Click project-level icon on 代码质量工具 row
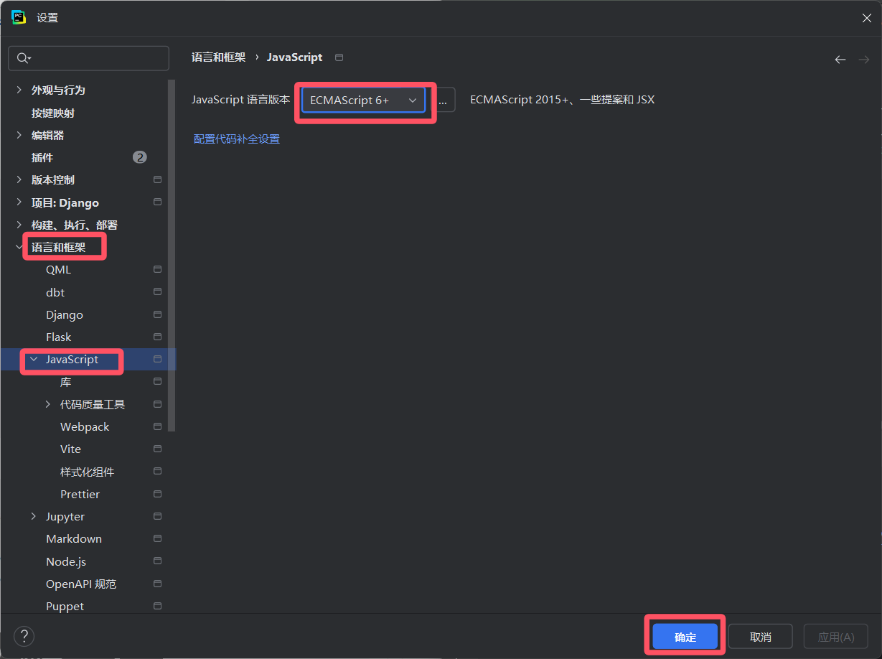Screen dimensions: 882x659 pyautogui.click(x=158, y=404)
